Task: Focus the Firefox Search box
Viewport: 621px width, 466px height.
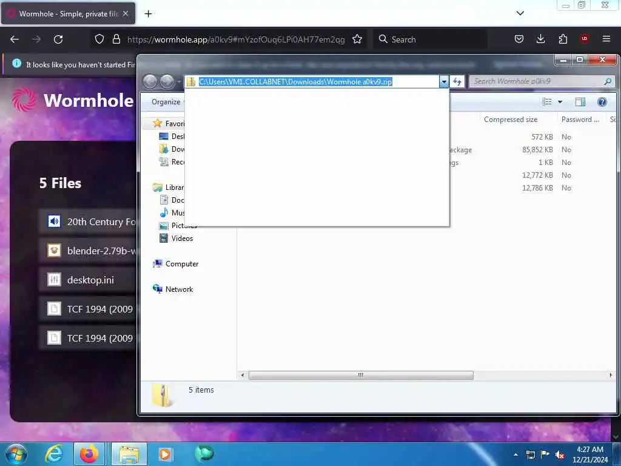Action: coord(430,39)
